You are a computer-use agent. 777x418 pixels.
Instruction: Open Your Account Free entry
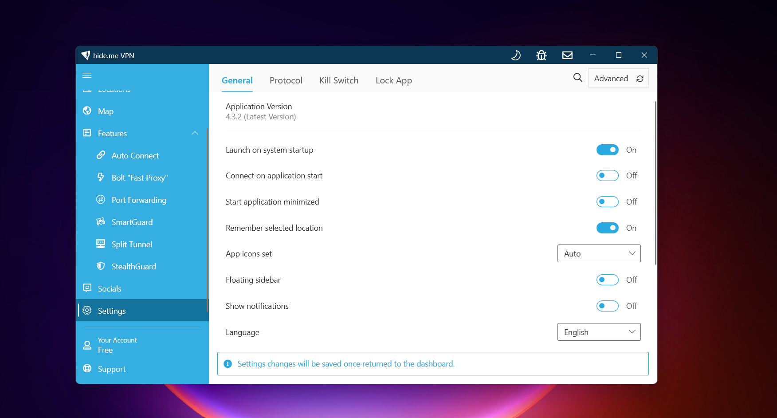coord(142,345)
